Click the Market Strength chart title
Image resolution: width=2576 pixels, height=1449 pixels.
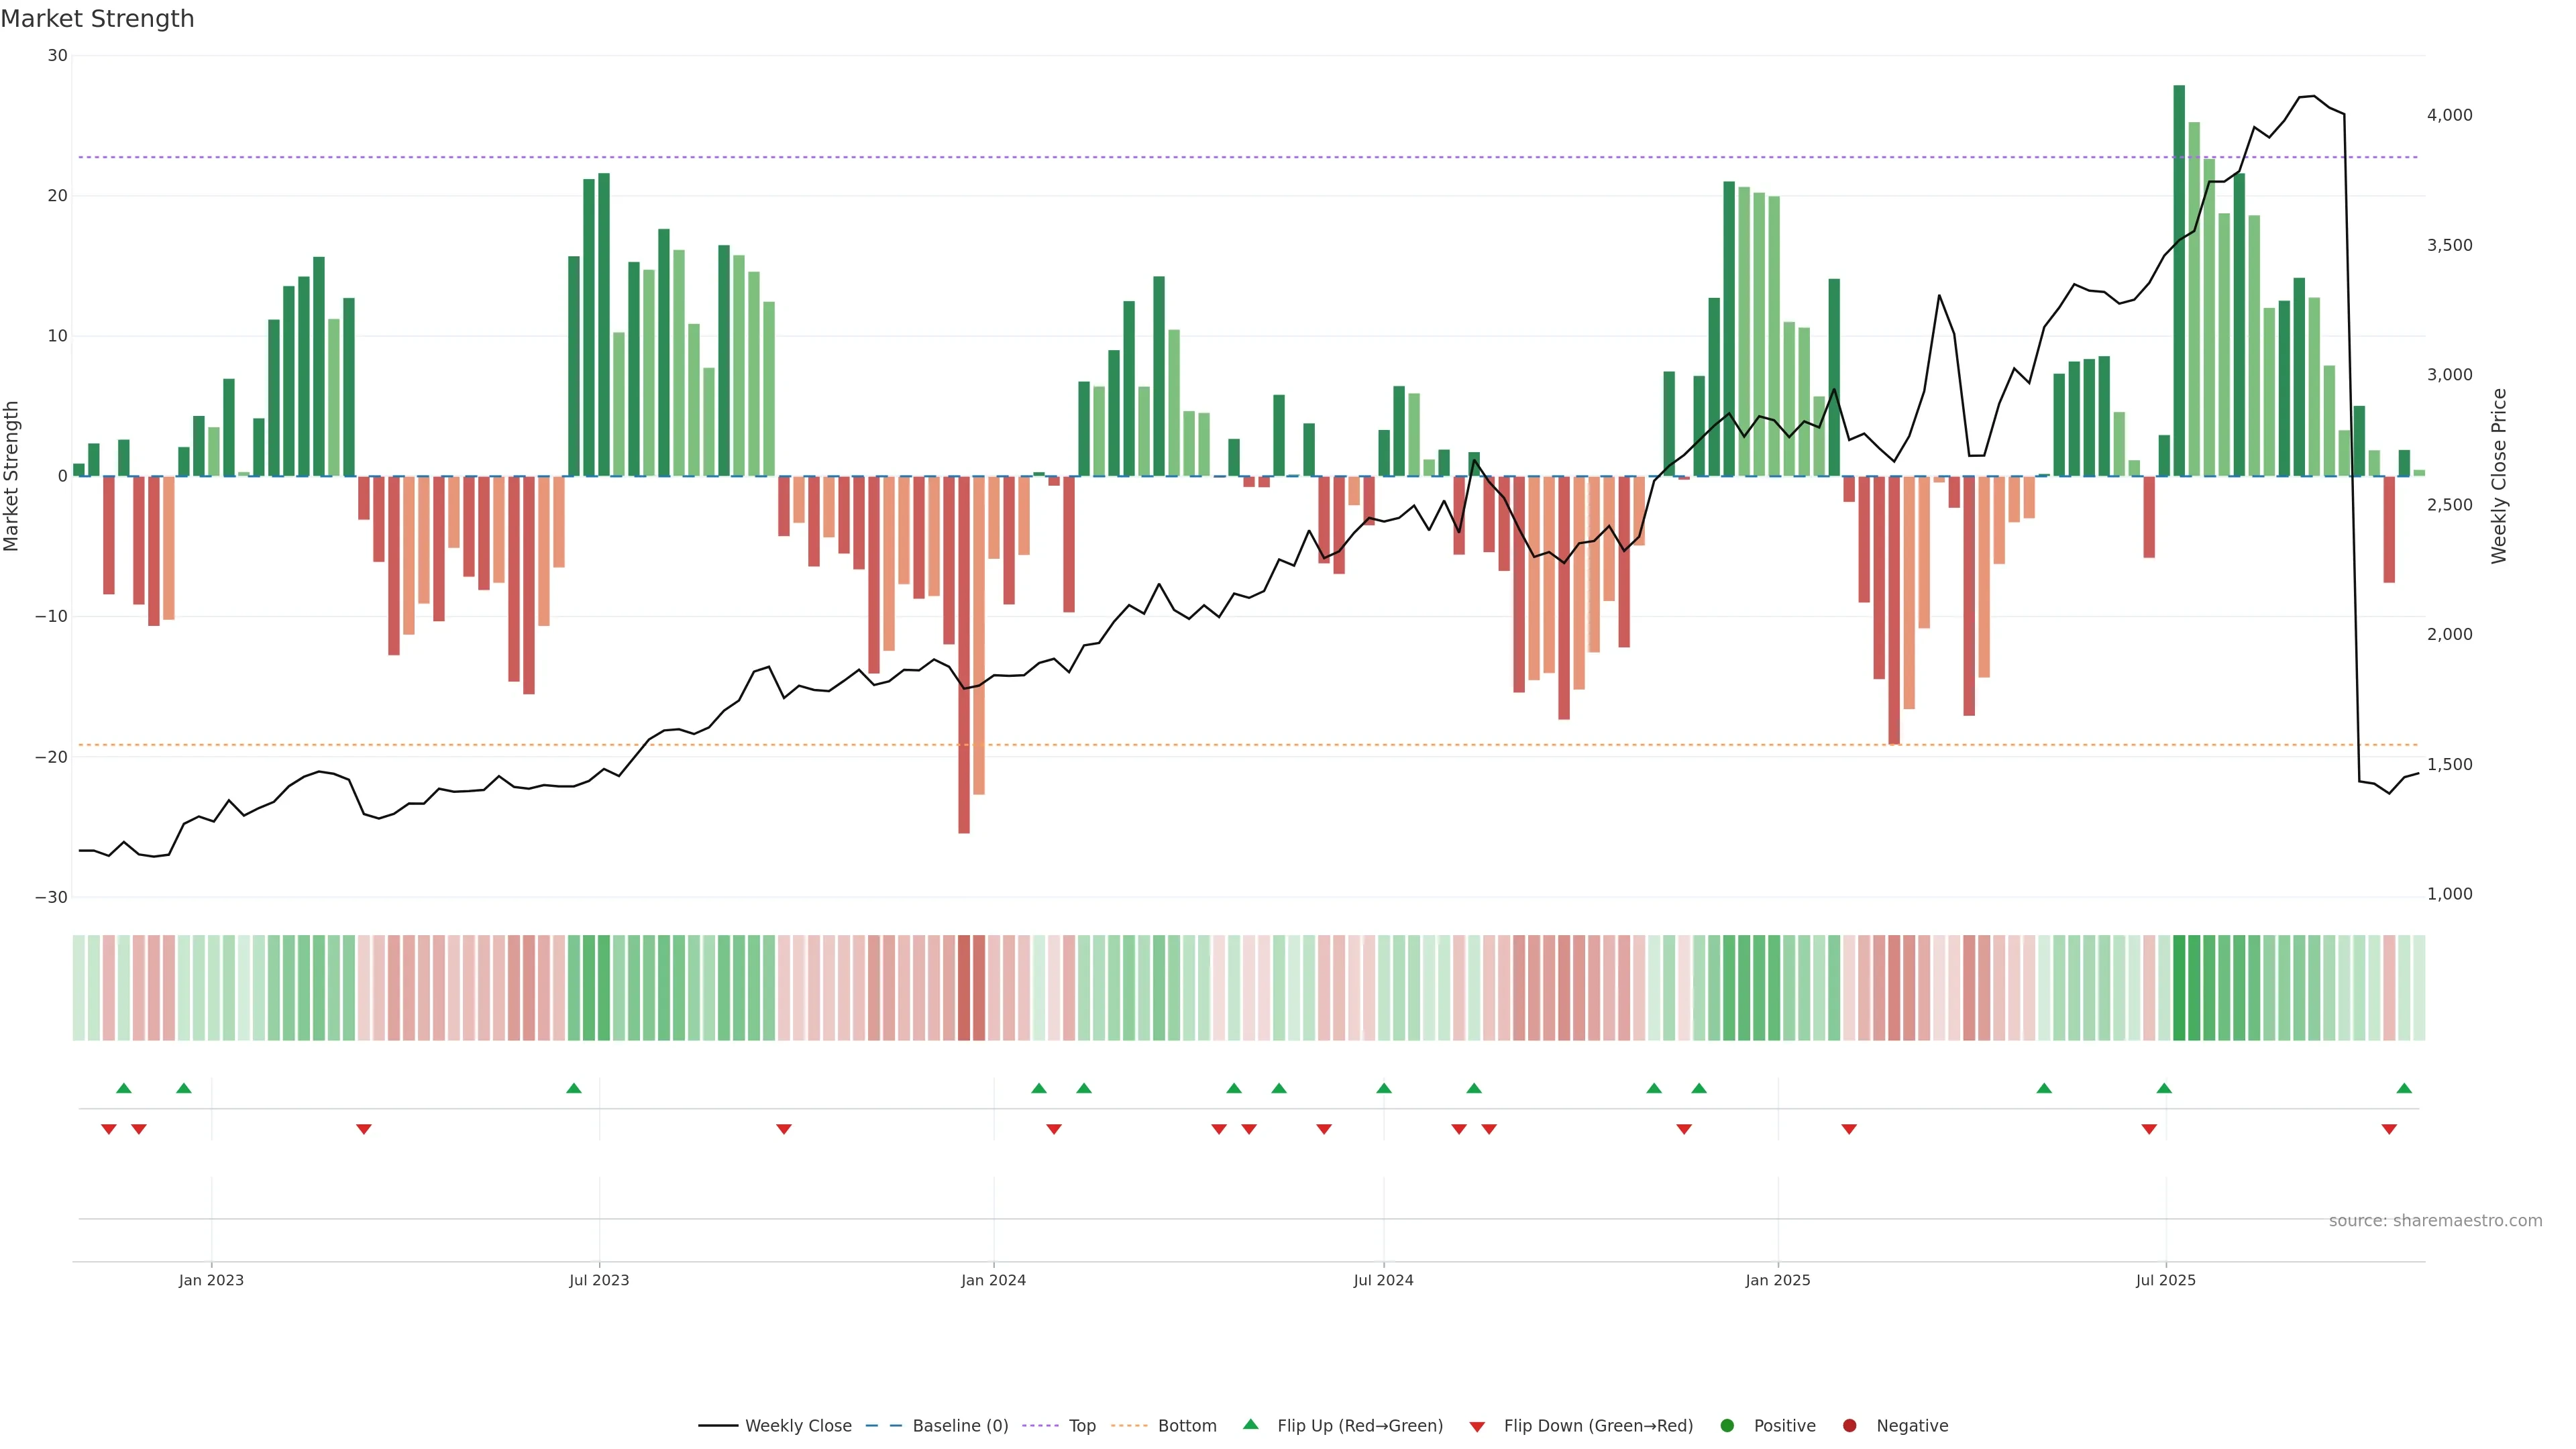[97, 19]
